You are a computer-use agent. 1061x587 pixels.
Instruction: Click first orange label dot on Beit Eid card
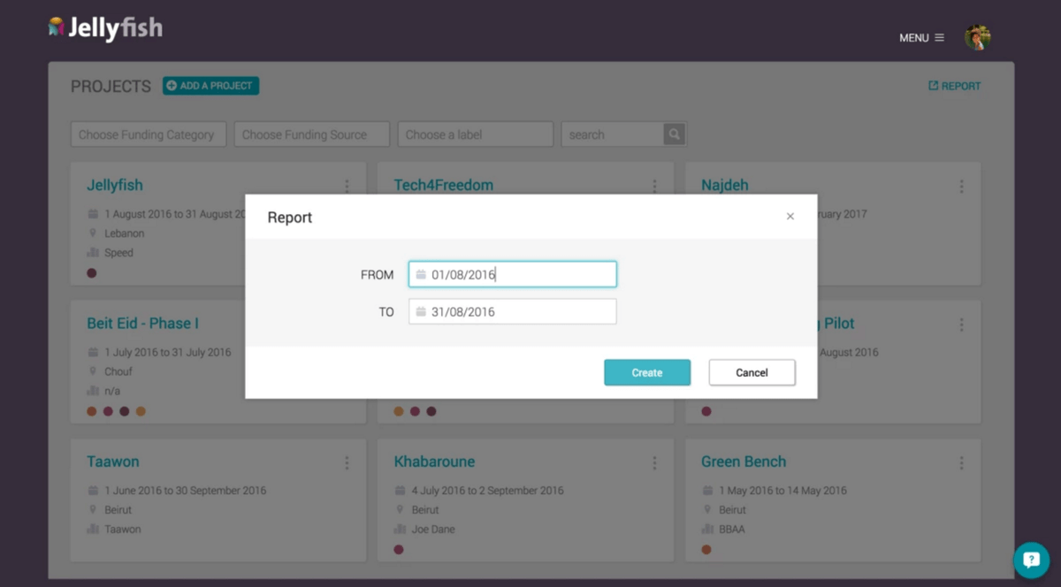(92, 411)
